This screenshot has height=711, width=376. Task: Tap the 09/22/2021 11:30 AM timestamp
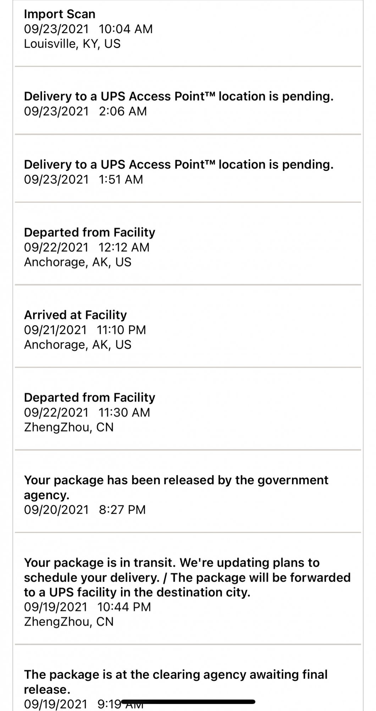pyautogui.click(x=87, y=412)
